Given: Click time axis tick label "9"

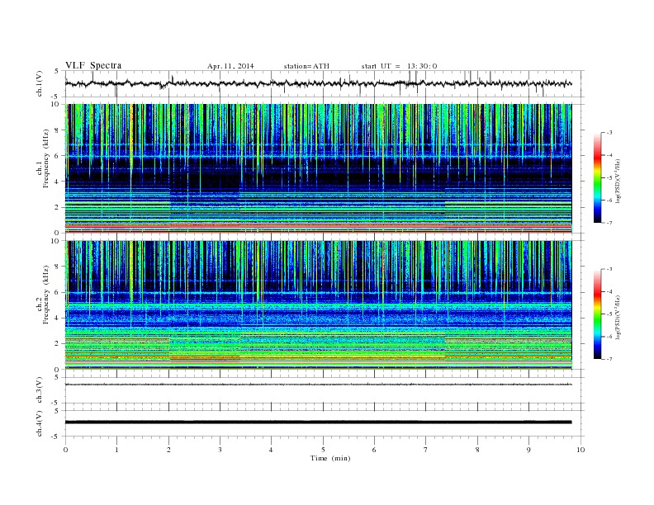Looking at the screenshot, I should coord(528,450).
